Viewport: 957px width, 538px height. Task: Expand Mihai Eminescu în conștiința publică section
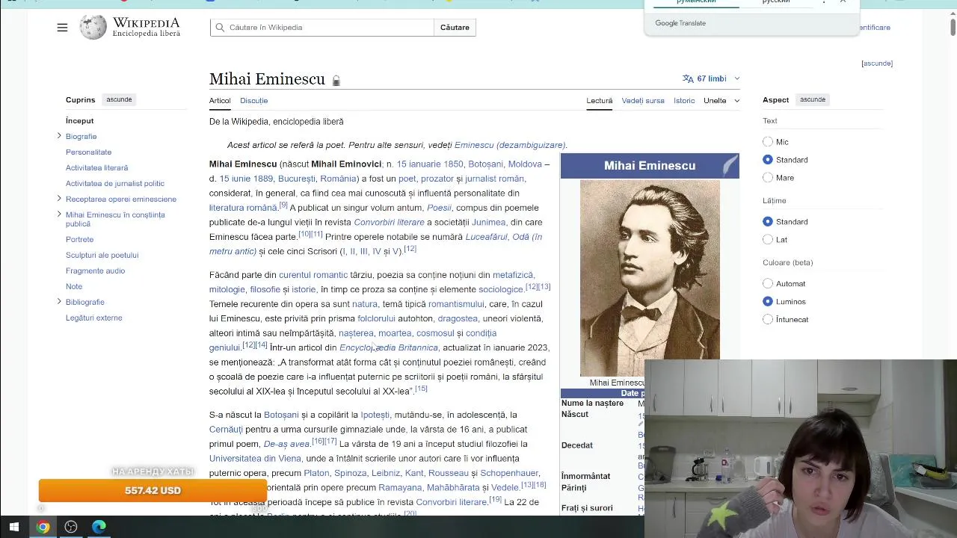[x=59, y=214]
